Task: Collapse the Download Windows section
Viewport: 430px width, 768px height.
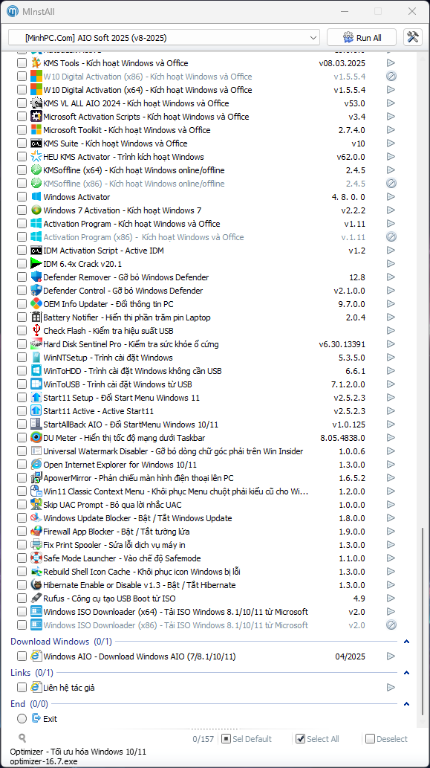Action: point(406,642)
